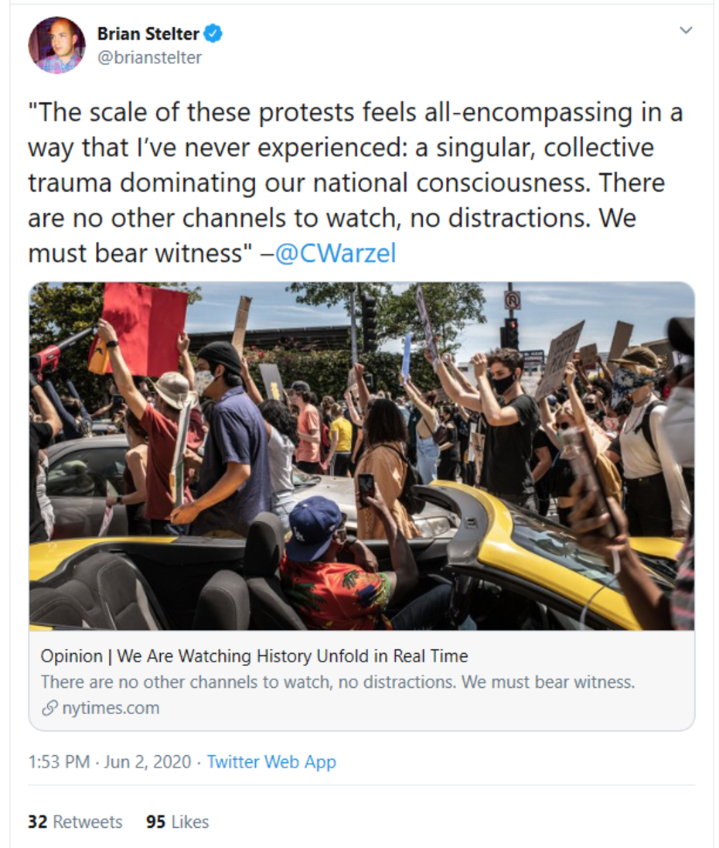
Task: Click the 1:53 PM Jun 2, 2020 timestamp
Action: pyautogui.click(x=109, y=761)
